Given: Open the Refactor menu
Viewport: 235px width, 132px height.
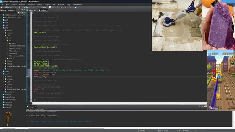Looking at the screenshot, I should [x=22, y=4].
